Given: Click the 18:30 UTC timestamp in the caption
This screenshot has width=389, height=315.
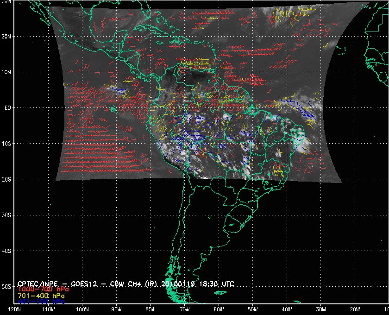Looking at the screenshot, I should [217, 284].
